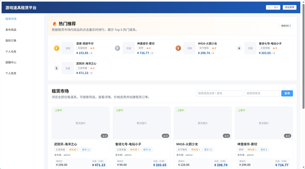Open market card title 鲁班七号-电玩小子
This screenshot has height=169, width=305.
tap(128, 144)
